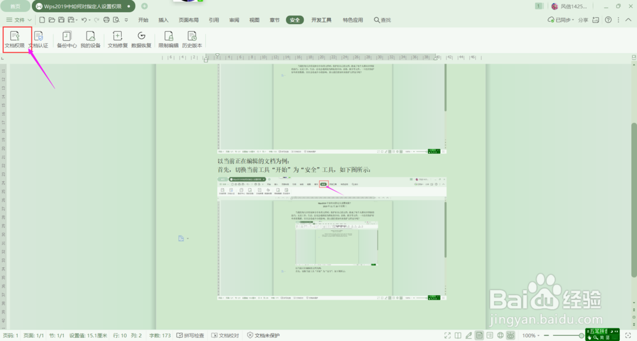This screenshot has height=341, width=637.
Task: Switch to 插入 tab
Action: 163,20
